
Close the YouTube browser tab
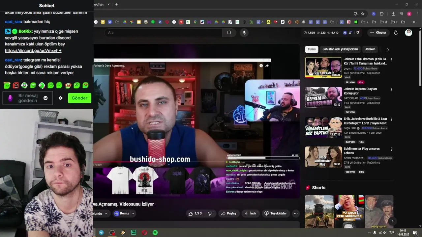108,5
